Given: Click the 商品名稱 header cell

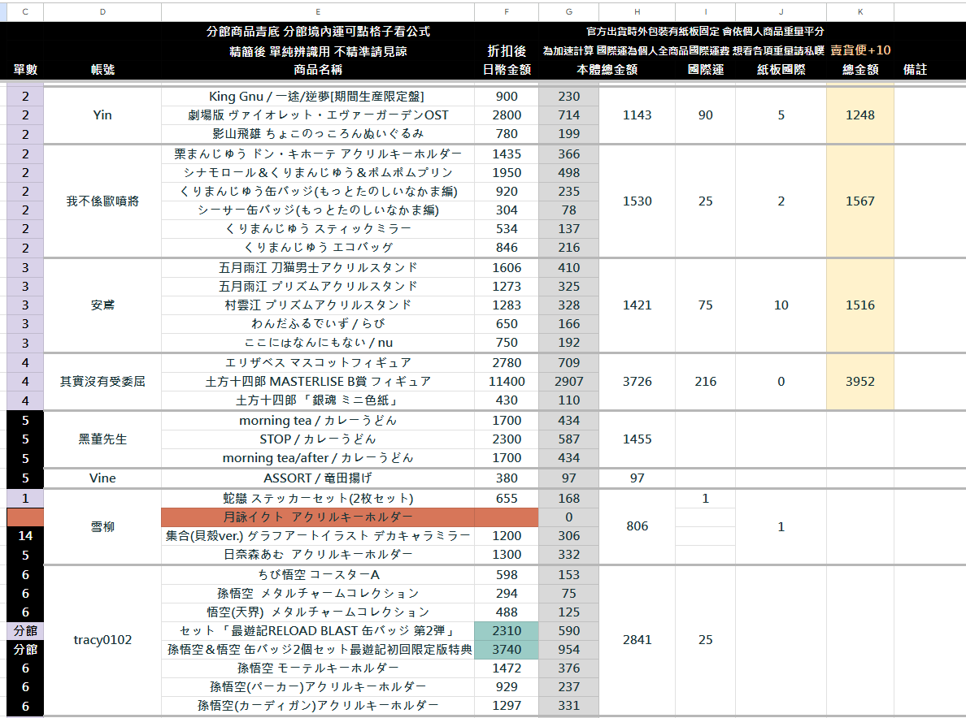Looking at the screenshot, I should coord(318,70).
